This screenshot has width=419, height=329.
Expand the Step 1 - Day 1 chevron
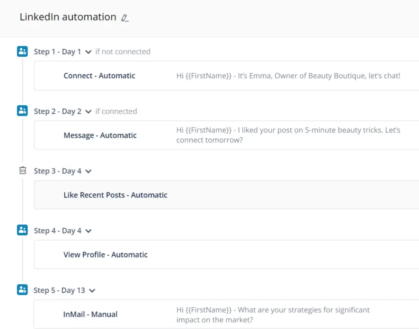click(88, 52)
